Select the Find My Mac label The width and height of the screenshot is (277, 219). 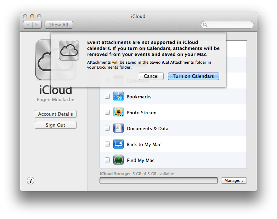point(141,160)
